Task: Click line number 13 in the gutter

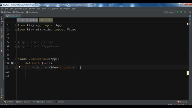Action: coord(7,76)
